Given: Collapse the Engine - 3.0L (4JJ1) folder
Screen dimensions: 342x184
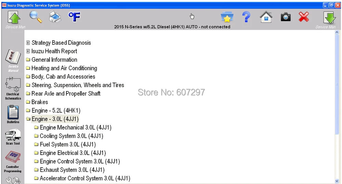Looking at the screenshot, I should 52,119.
